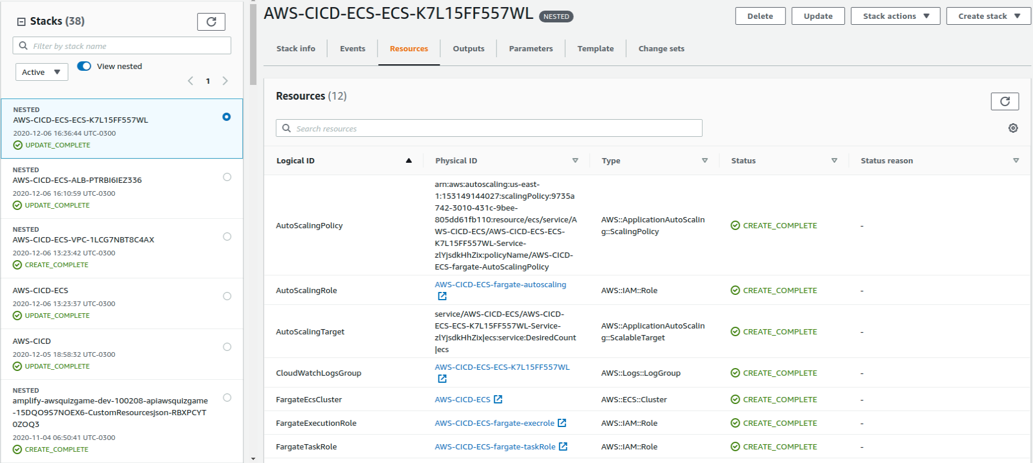Click the search icon in the stack filter
The image size is (1033, 463).
point(23,45)
